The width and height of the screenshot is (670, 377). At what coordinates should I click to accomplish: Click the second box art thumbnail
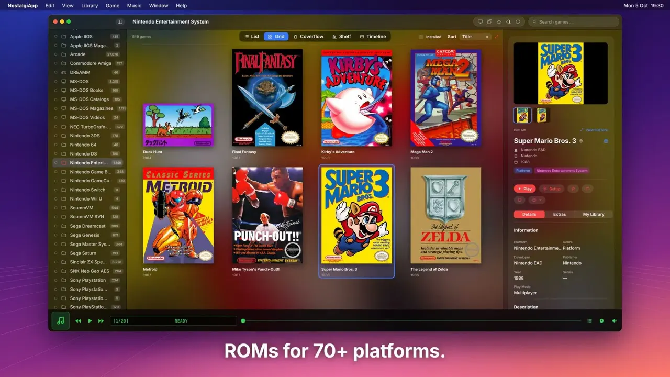coord(542,115)
